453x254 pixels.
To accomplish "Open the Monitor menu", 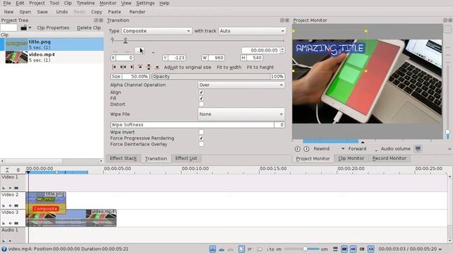I will (108, 3).
